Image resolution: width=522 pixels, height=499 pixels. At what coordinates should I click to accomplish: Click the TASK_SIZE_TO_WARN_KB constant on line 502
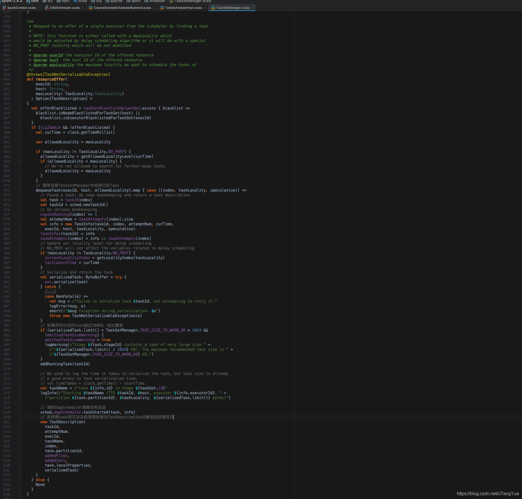click(163, 330)
